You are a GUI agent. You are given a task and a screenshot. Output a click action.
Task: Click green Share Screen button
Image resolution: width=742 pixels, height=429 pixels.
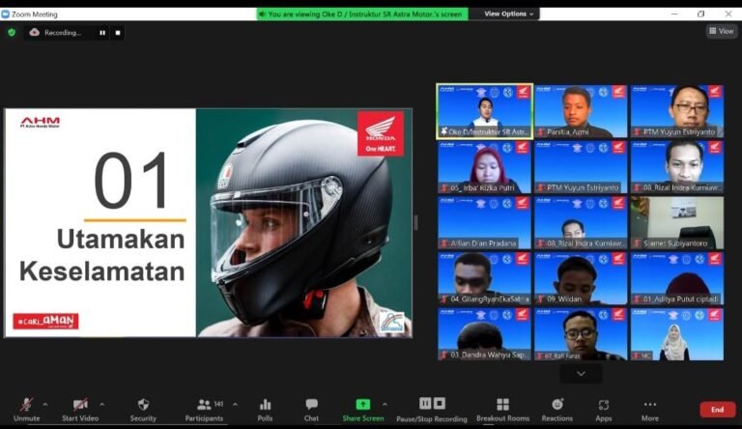pyautogui.click(x=363, y=410)
